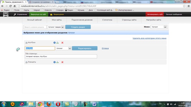Viewport: 191px width, 107px height.
Task: Click the Ноутбуки edit name field
Action: pos(40,48)
